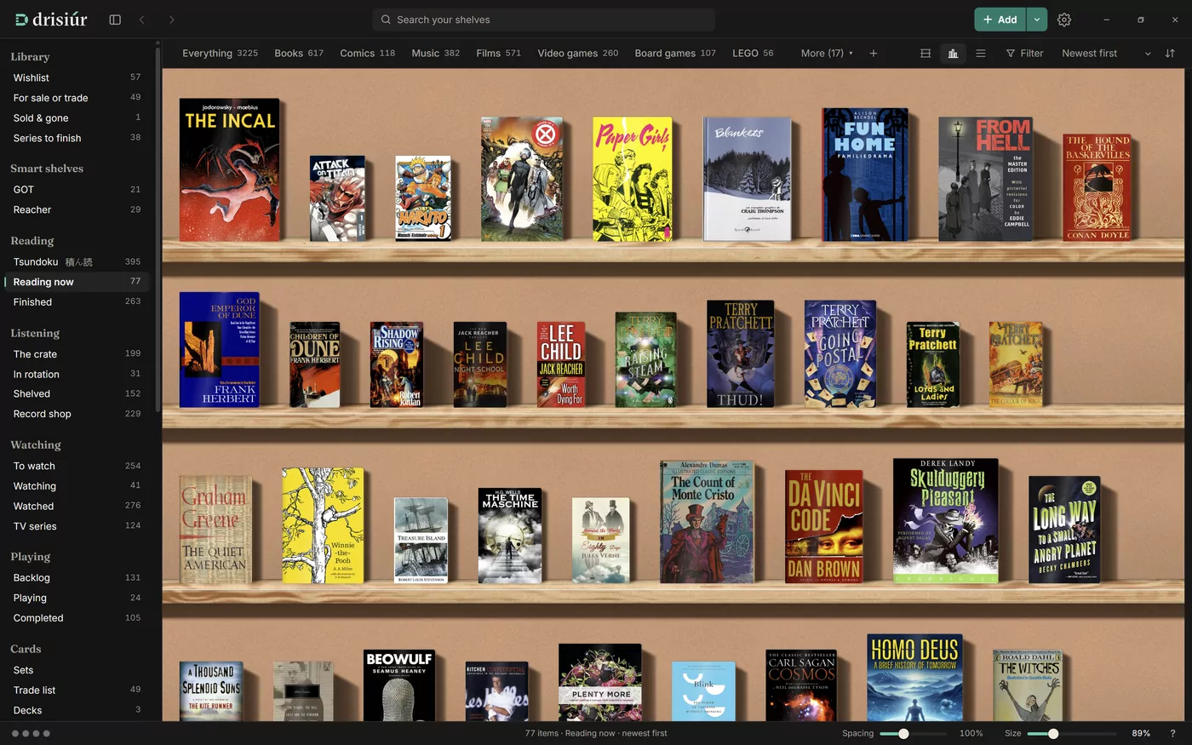Select the Reacher smart shelf
This screenshot has width=1192, height=745.
(77, 209)
